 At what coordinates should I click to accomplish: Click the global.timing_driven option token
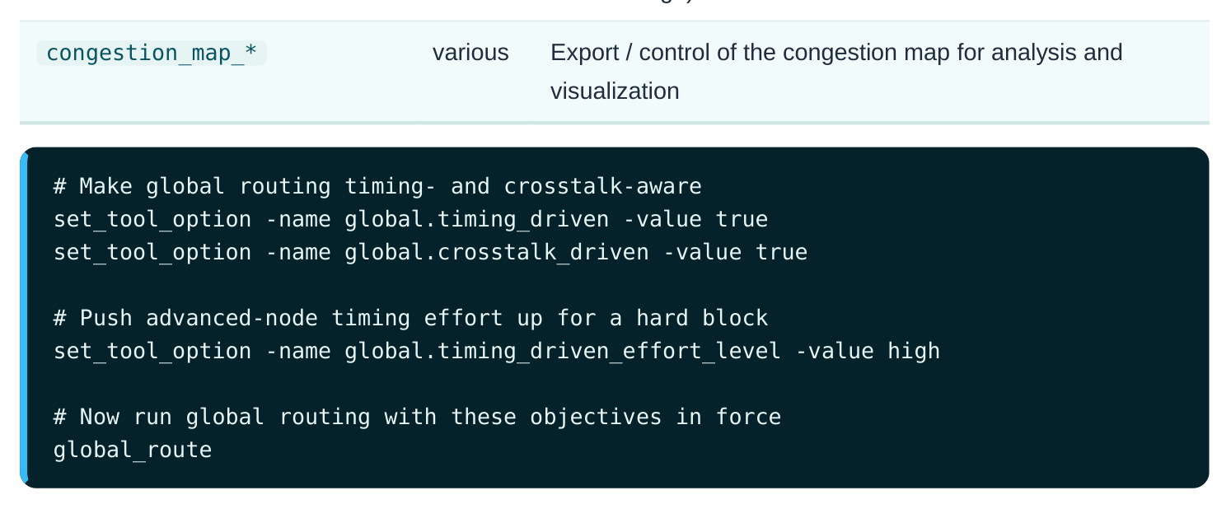476,219
